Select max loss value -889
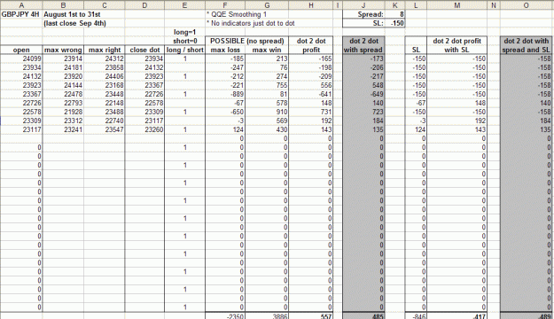The image size is (554, 319). pos(225,94)
